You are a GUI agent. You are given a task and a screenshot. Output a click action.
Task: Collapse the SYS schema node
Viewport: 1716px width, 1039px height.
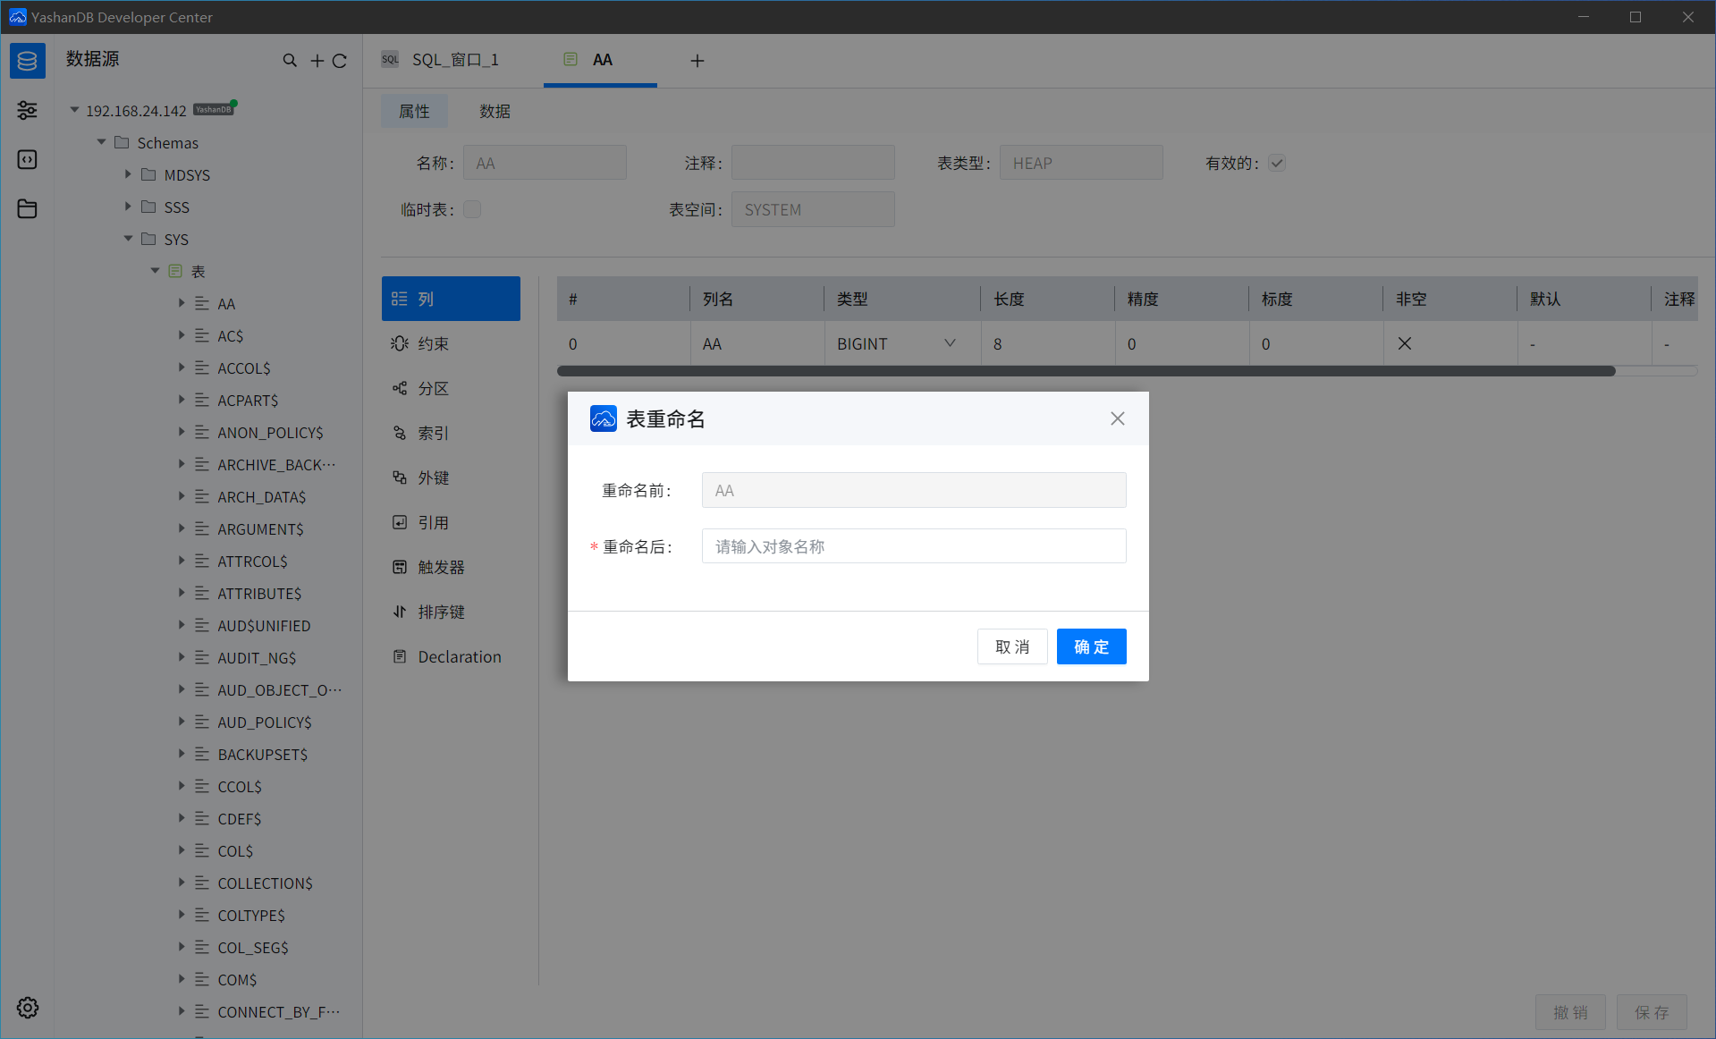tap(128, 239)
